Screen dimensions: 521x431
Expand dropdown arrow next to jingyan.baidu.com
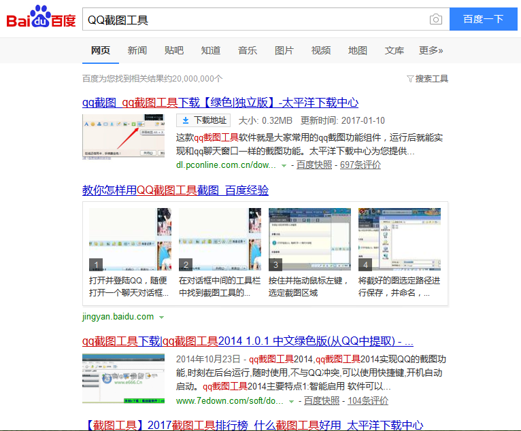[161, 317]
